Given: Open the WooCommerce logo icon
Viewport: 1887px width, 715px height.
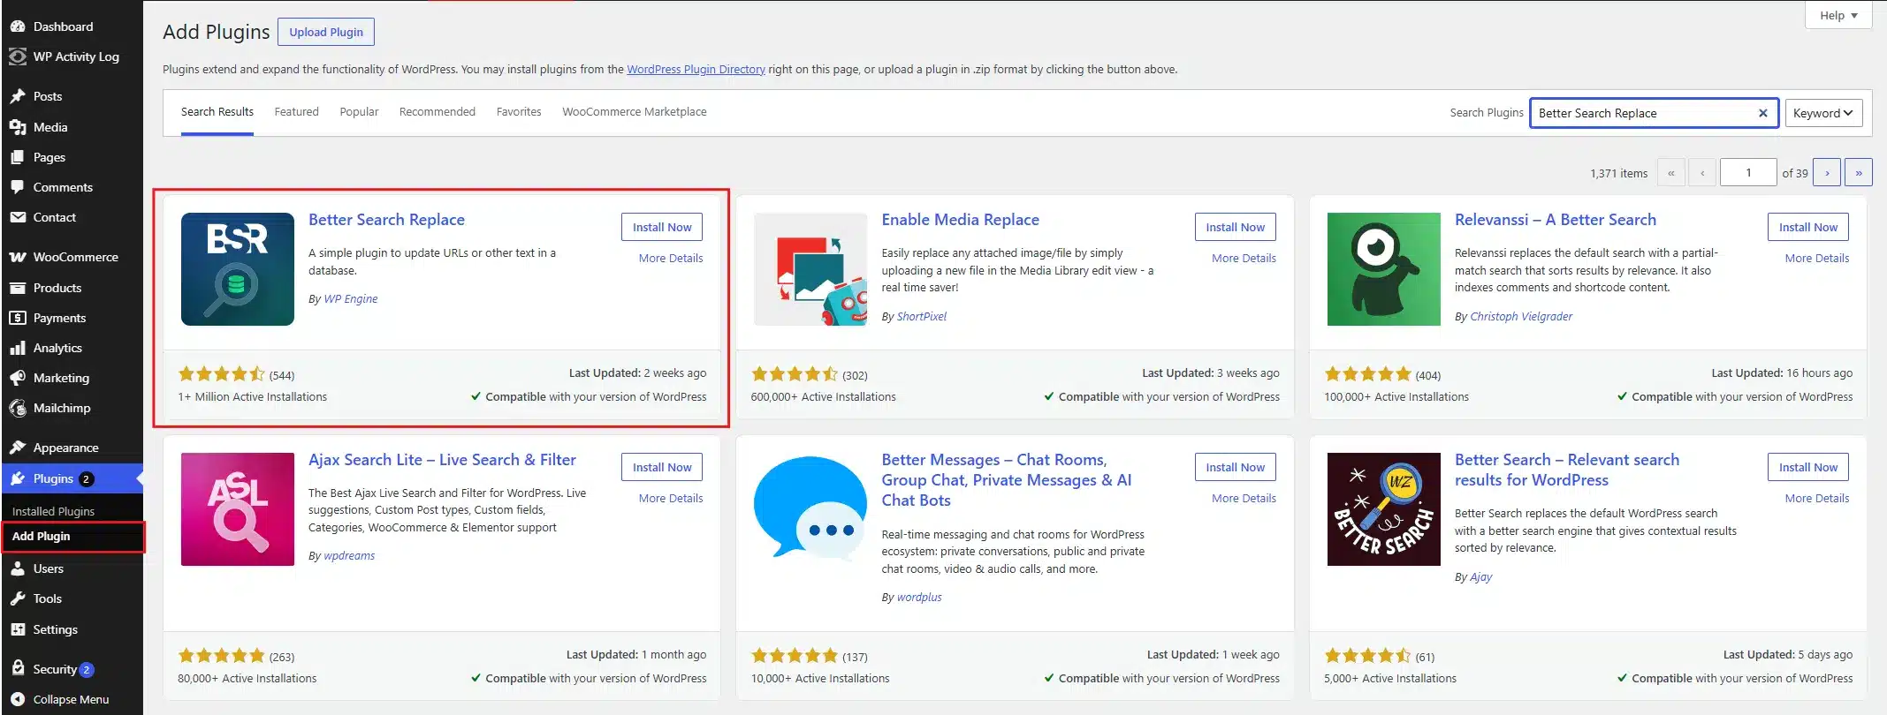Looking at the screenshot, I should click(x=18, y=257).
